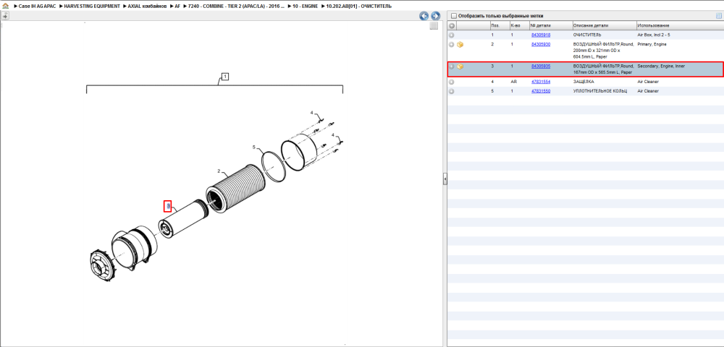Click the package icon for part 84305935
724x347 pixels.
pos(460,67)
